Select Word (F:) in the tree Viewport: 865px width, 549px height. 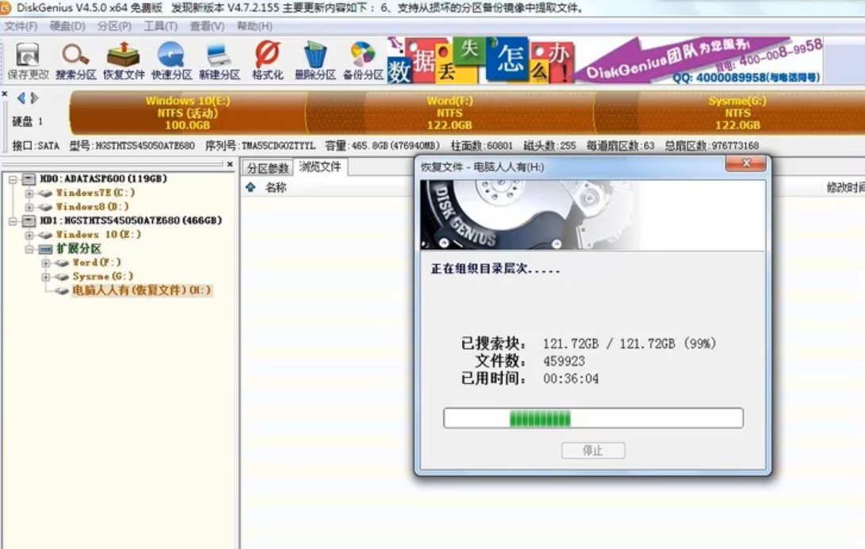click(x=97, y=263)
